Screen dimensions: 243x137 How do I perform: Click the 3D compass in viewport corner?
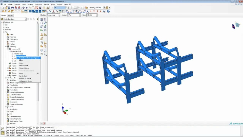(x=236, y=25)
